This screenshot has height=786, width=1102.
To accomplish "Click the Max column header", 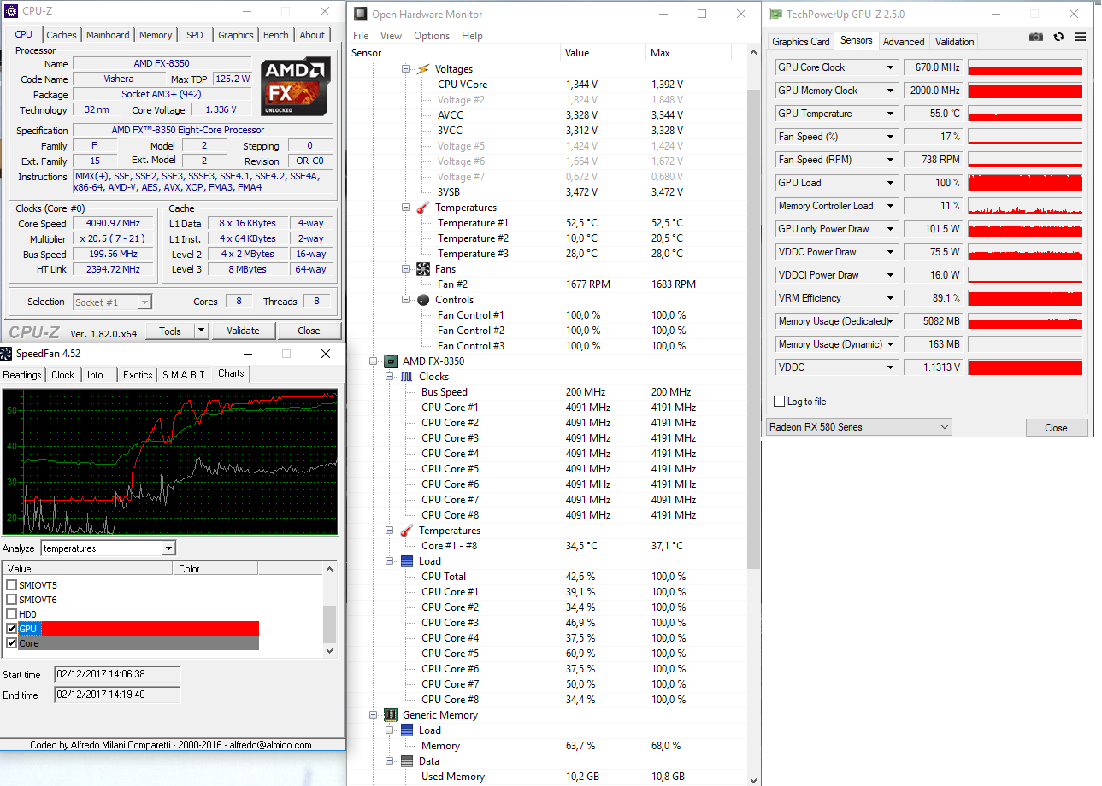I will (689, 53).
